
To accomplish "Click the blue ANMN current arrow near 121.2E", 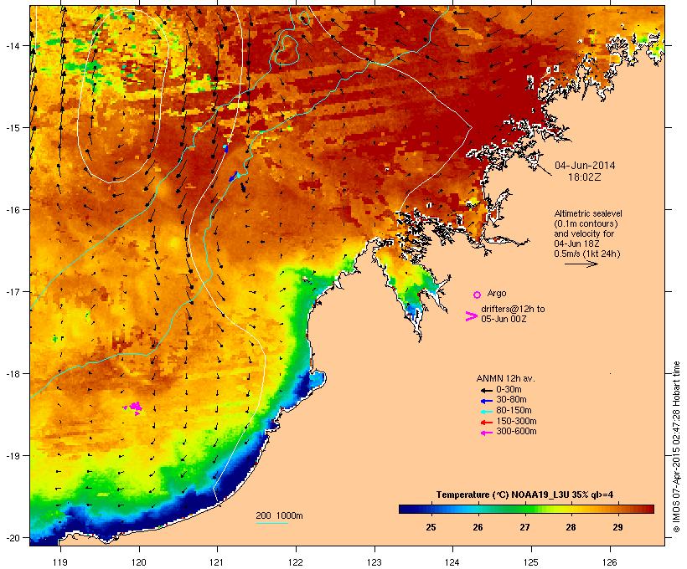I will [234, 177].
